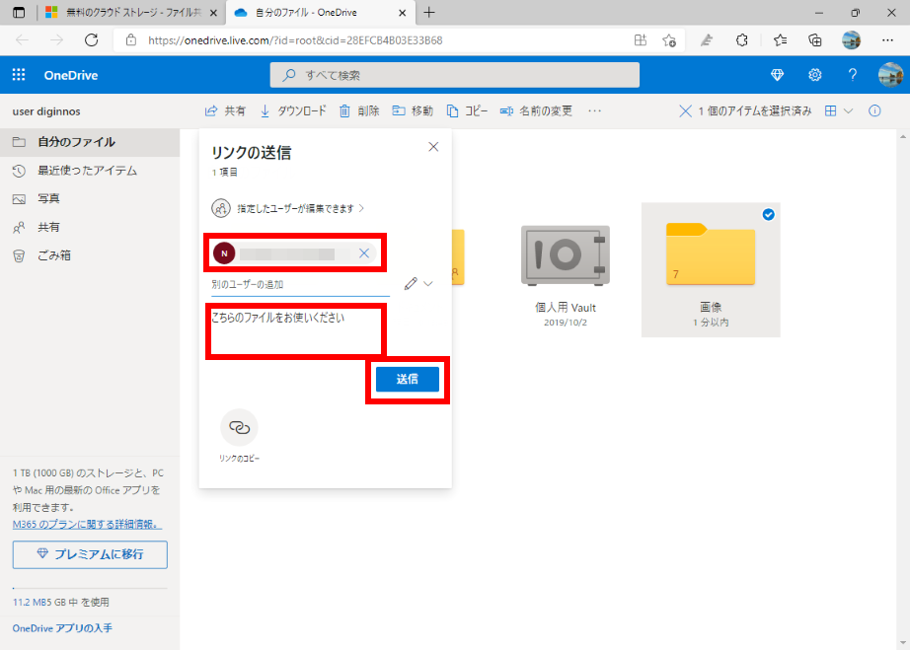Viewport: 910px width, 650px height.
Task: Open the browser collections icon
Action: click(815, 40)
